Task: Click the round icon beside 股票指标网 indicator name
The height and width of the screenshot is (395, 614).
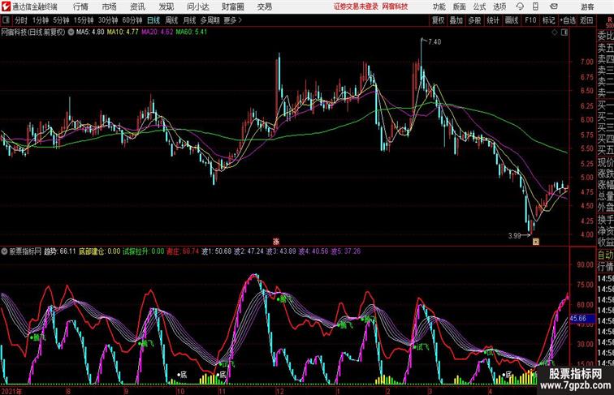Action: point(4,251)
